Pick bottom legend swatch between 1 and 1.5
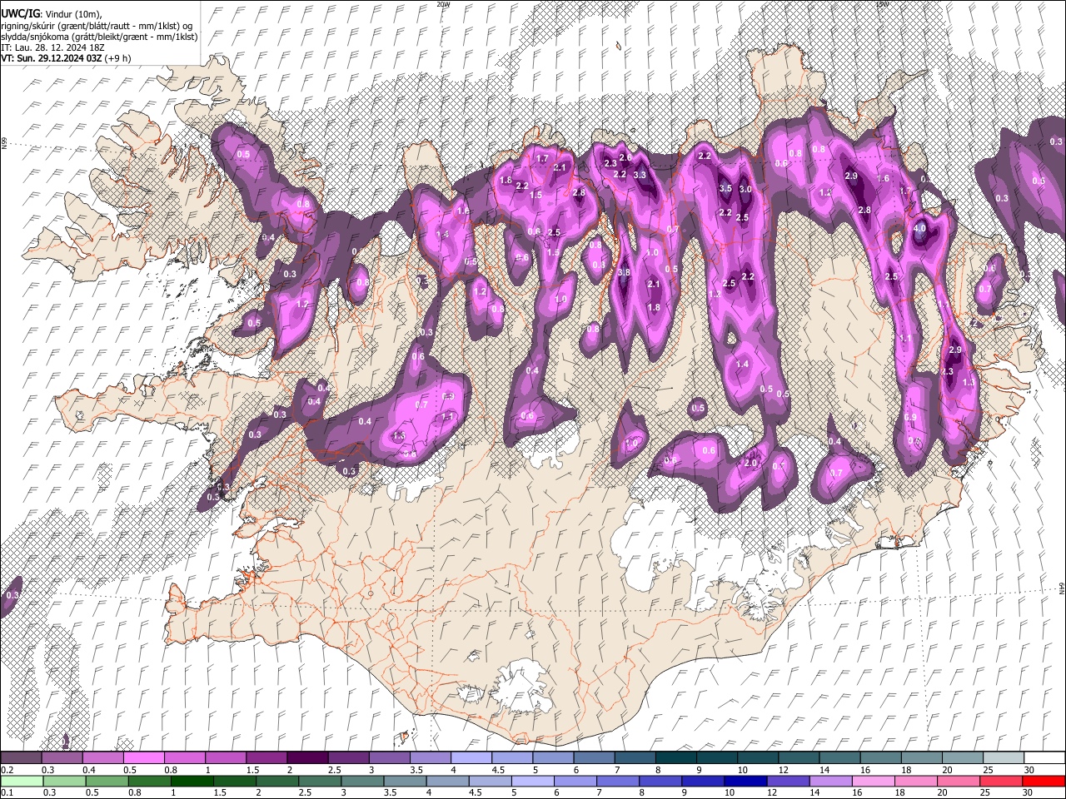 pos(192,782)
